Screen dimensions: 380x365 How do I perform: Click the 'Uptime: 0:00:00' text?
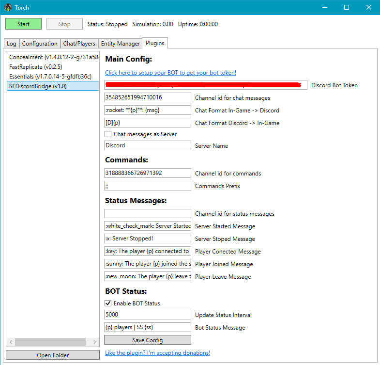(x=198, y=24)
